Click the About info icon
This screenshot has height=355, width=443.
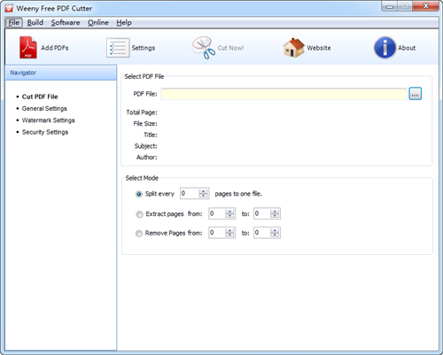pos(385,48)
